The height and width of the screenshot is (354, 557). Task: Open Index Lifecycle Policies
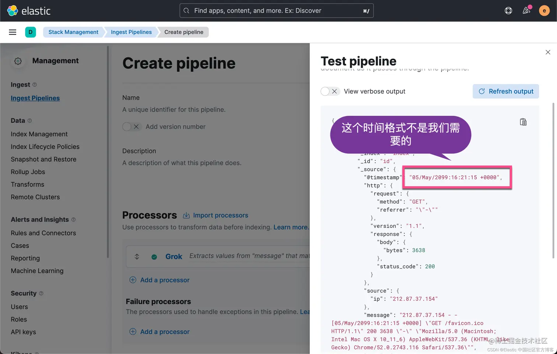[45, 147]
